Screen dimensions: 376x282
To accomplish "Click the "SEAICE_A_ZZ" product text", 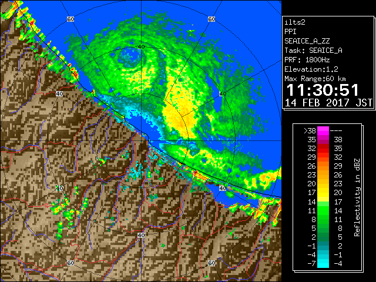I will pos(307,41).
